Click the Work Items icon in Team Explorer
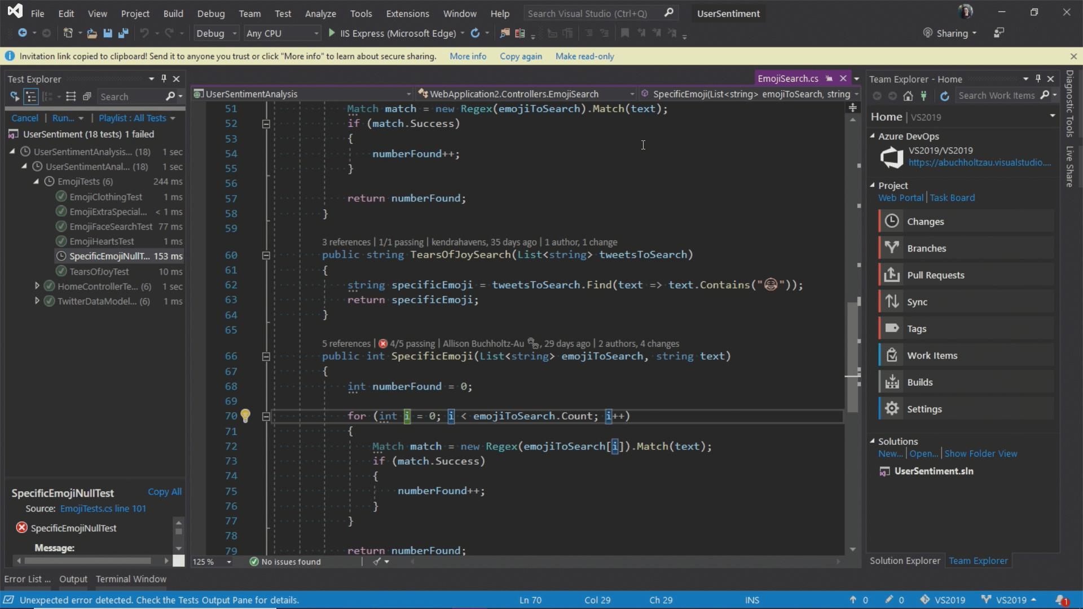This screenshot has width=1083, height=609. 892,355
